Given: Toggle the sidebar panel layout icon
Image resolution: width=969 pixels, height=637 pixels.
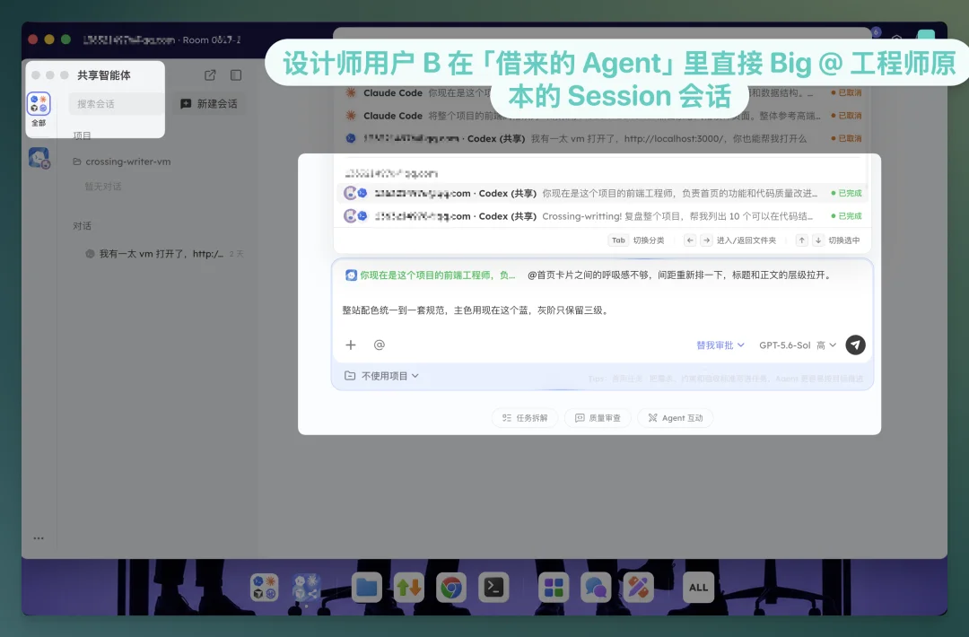Looking at the screenshot, I should [x=236, y=74].
